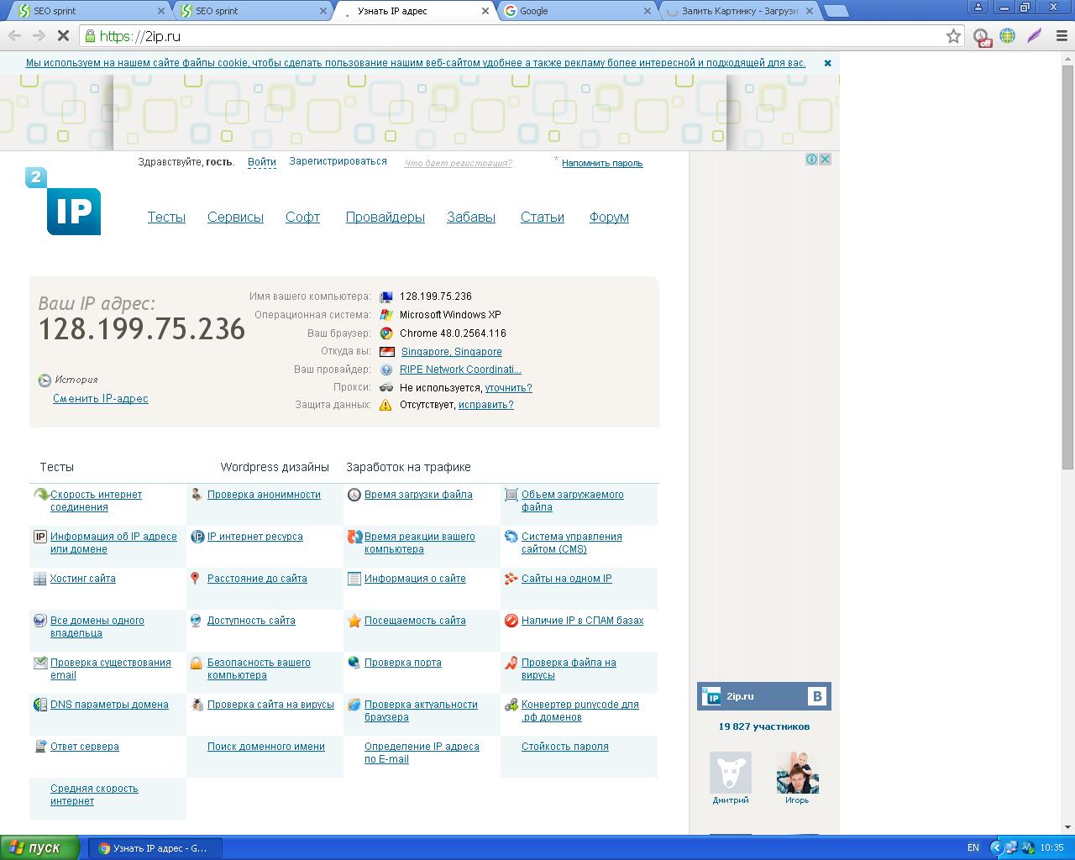Click the Chrome browser icon
This screenshot has width=1075, height=860.
click(386, 333)
